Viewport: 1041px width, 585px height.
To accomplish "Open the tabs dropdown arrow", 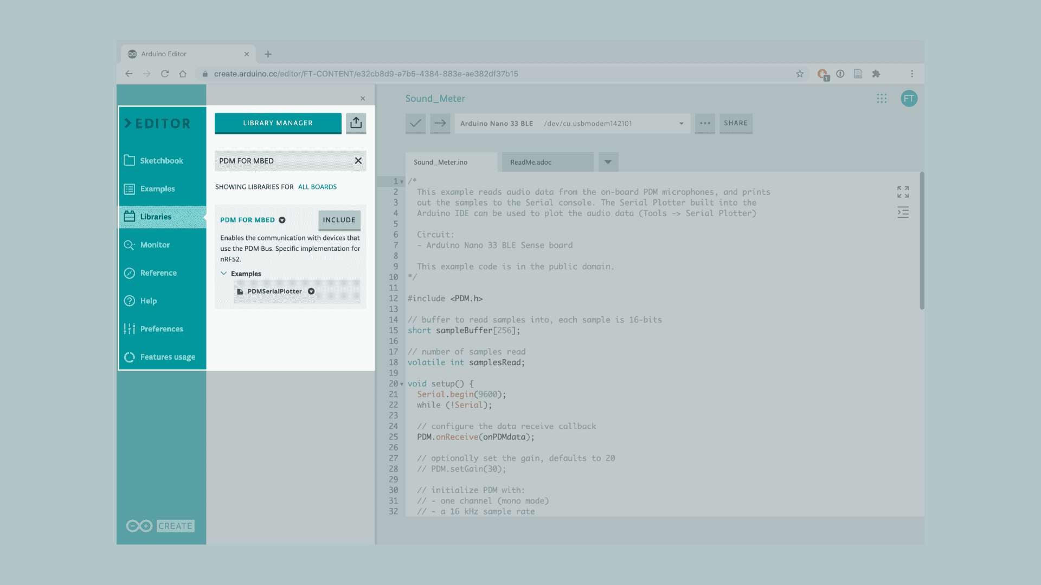I will click(608, 162).
